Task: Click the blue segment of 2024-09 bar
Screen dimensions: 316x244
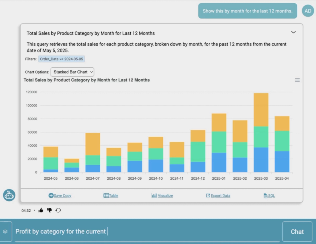Action: pos(135,167)
